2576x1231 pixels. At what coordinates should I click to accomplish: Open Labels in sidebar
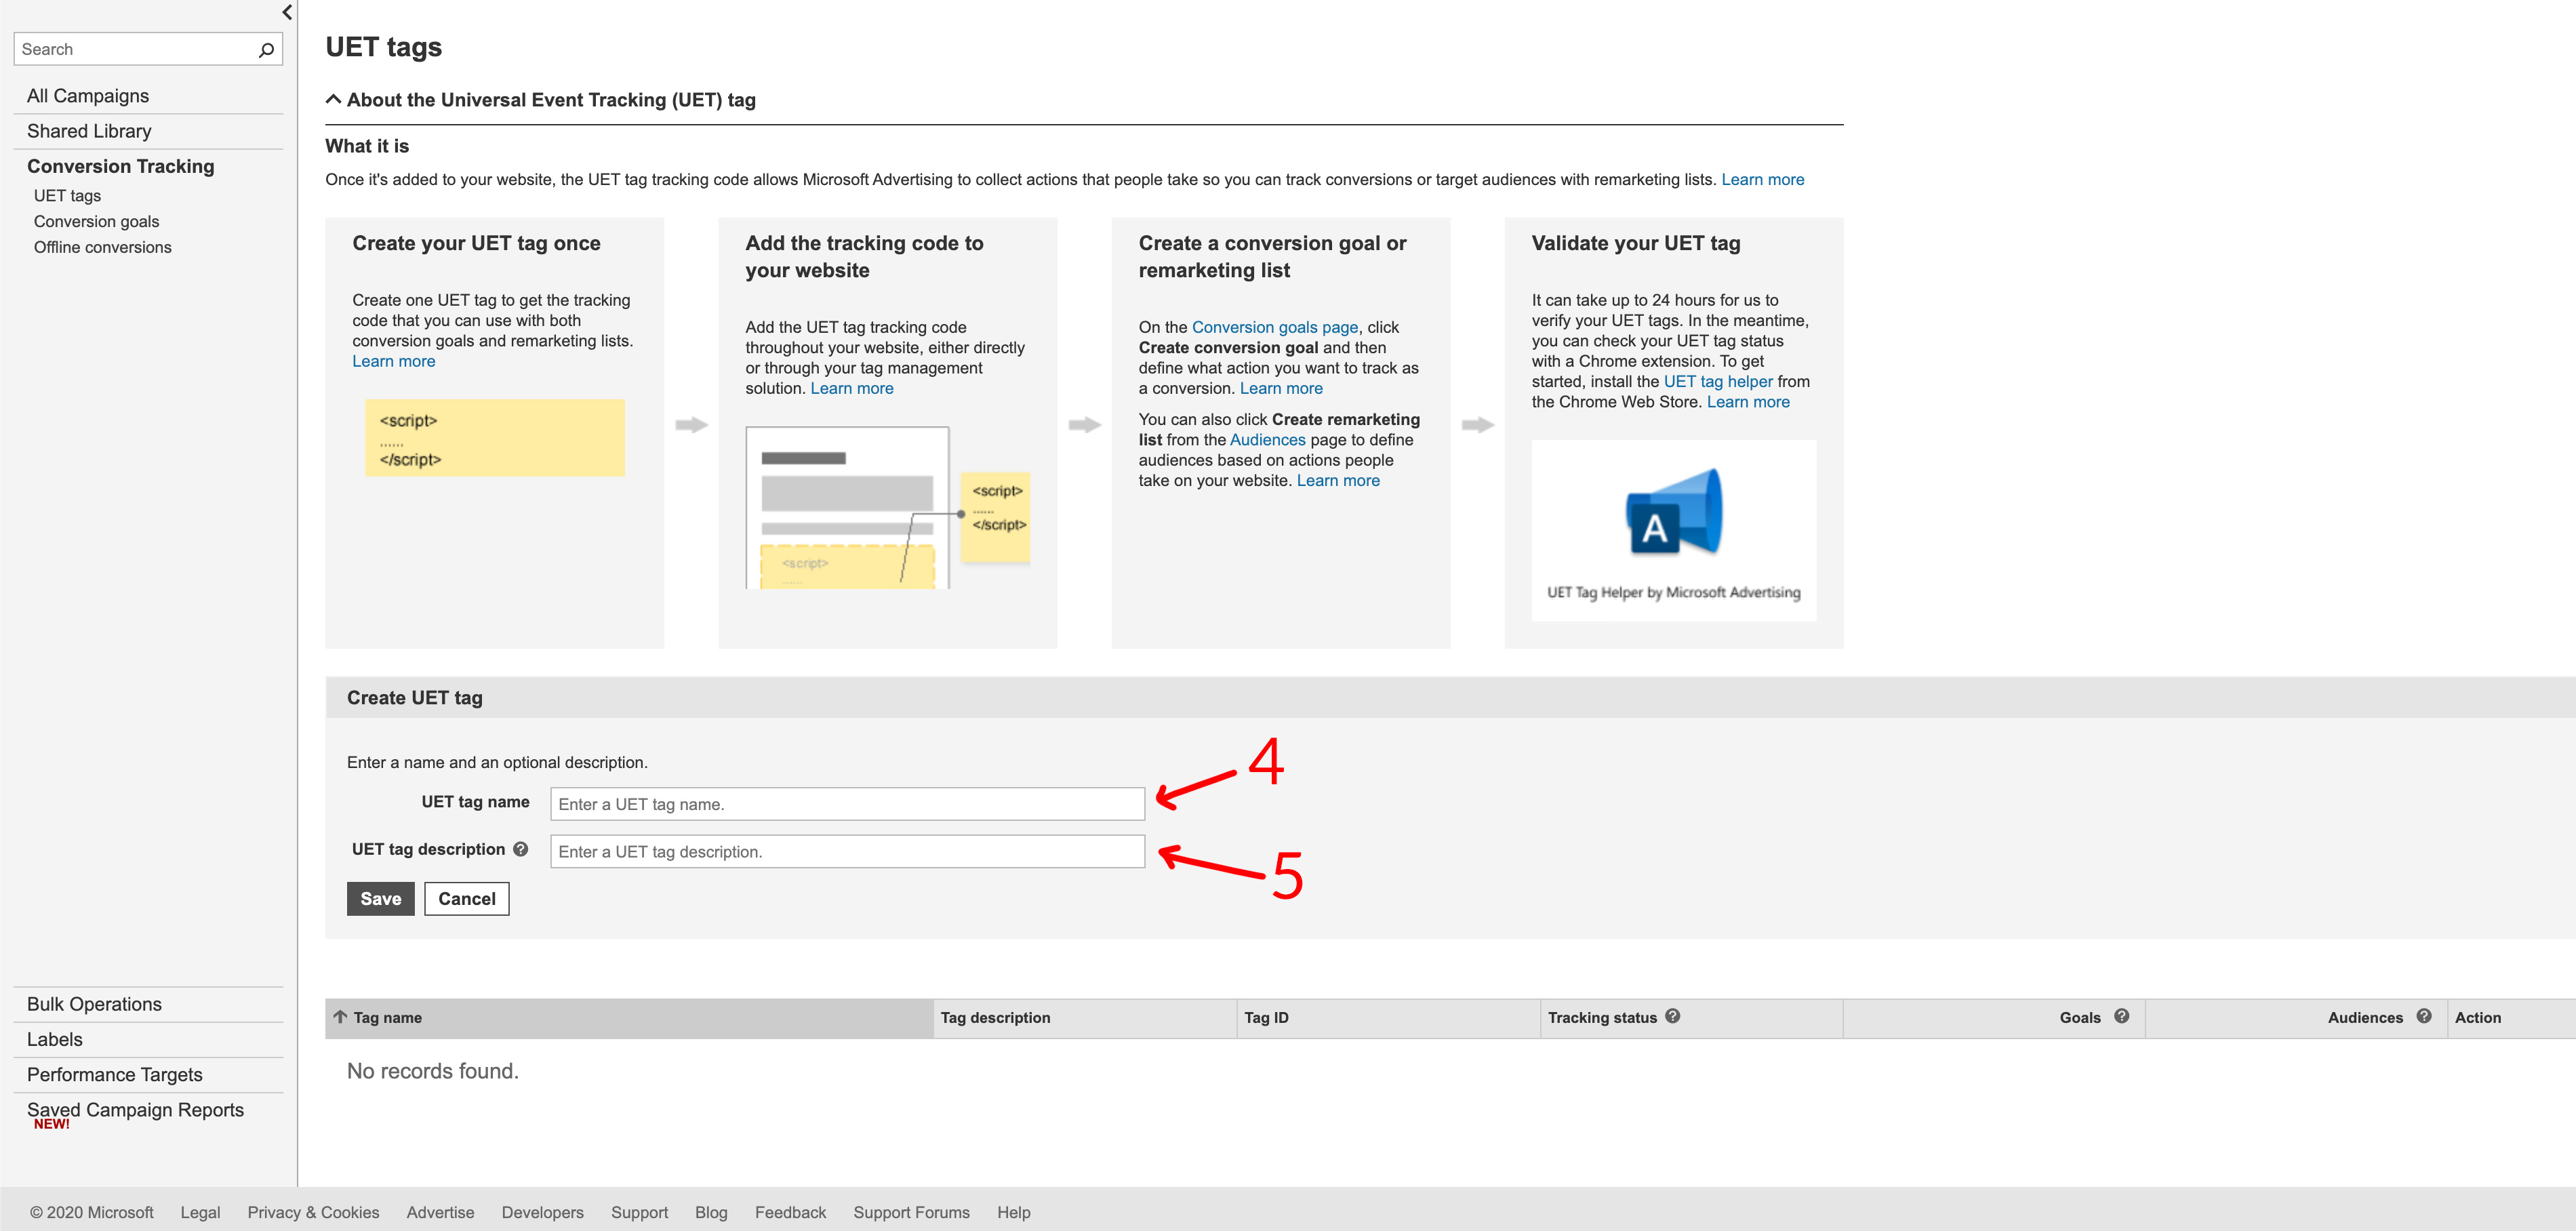pos(55,1039)
